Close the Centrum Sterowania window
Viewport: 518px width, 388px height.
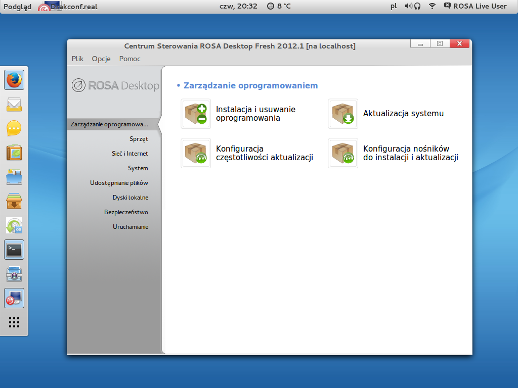[459, 43]
